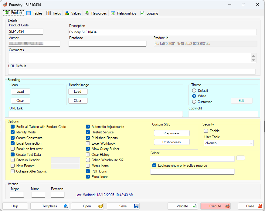Uncheck the PDF Icons option
265x211 pixels.
[x=88, y=171]
